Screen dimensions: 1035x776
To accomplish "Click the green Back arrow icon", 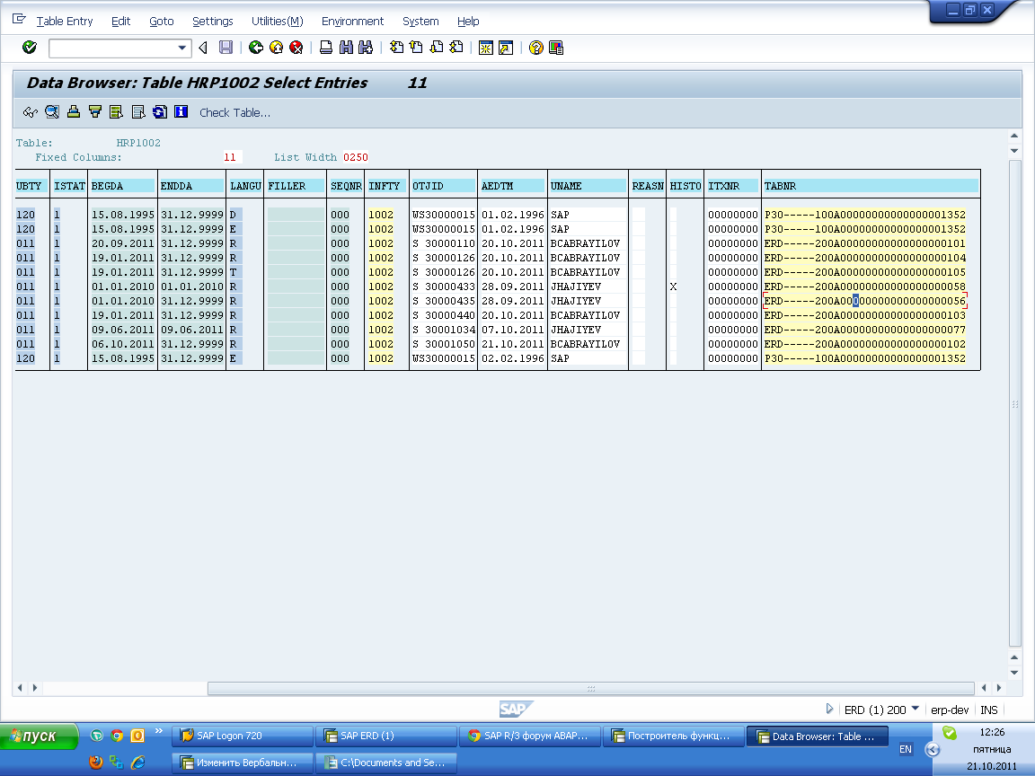I will (x=256, y=48).
